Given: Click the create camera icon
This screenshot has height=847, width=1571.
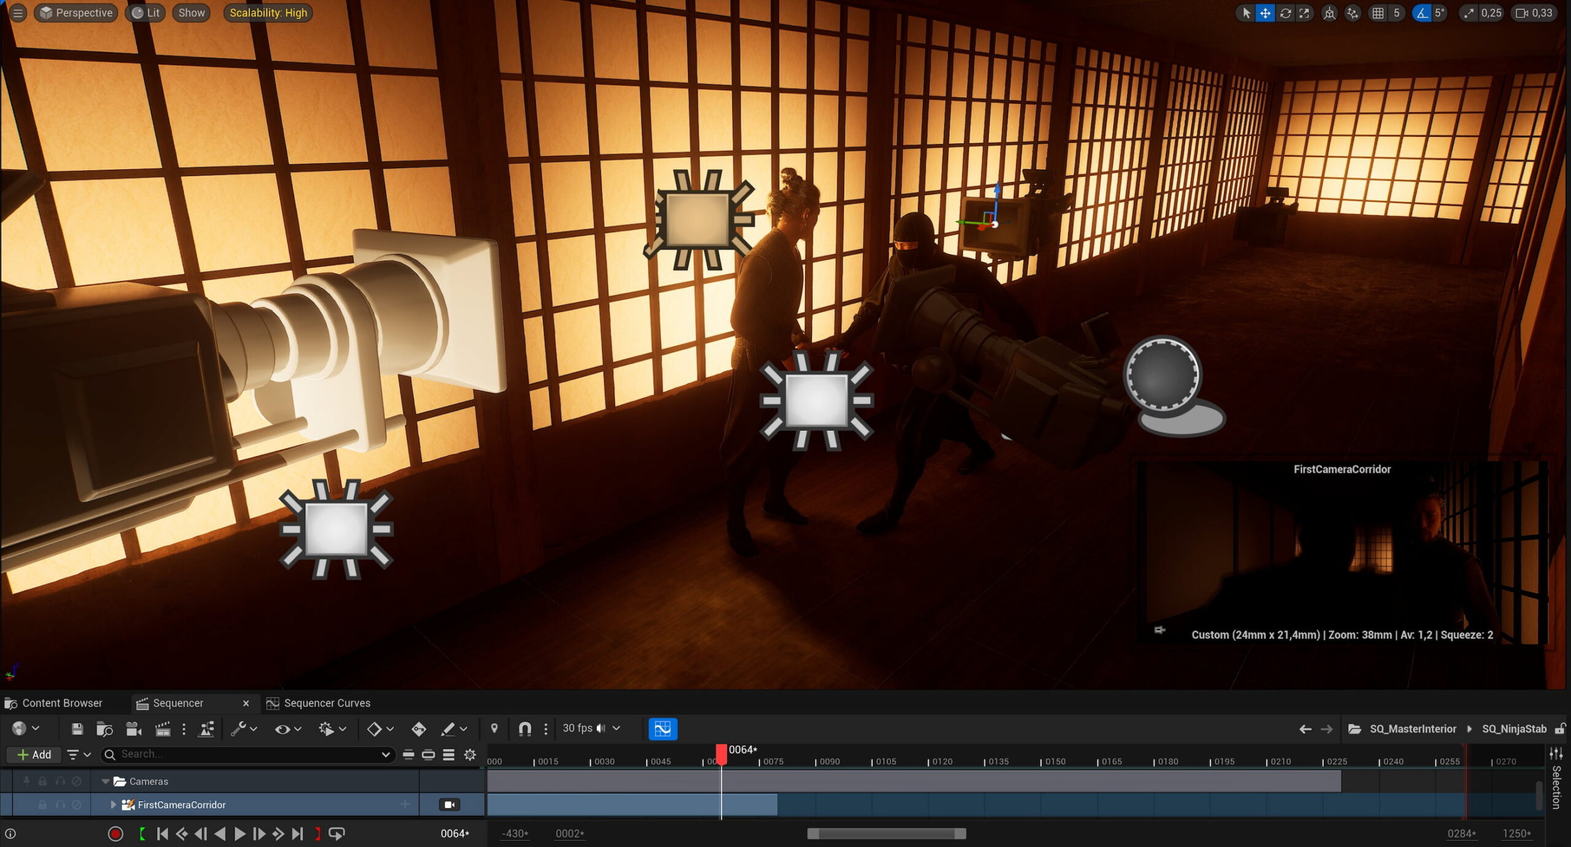Looking at the screenshot, I should point(133,729).
